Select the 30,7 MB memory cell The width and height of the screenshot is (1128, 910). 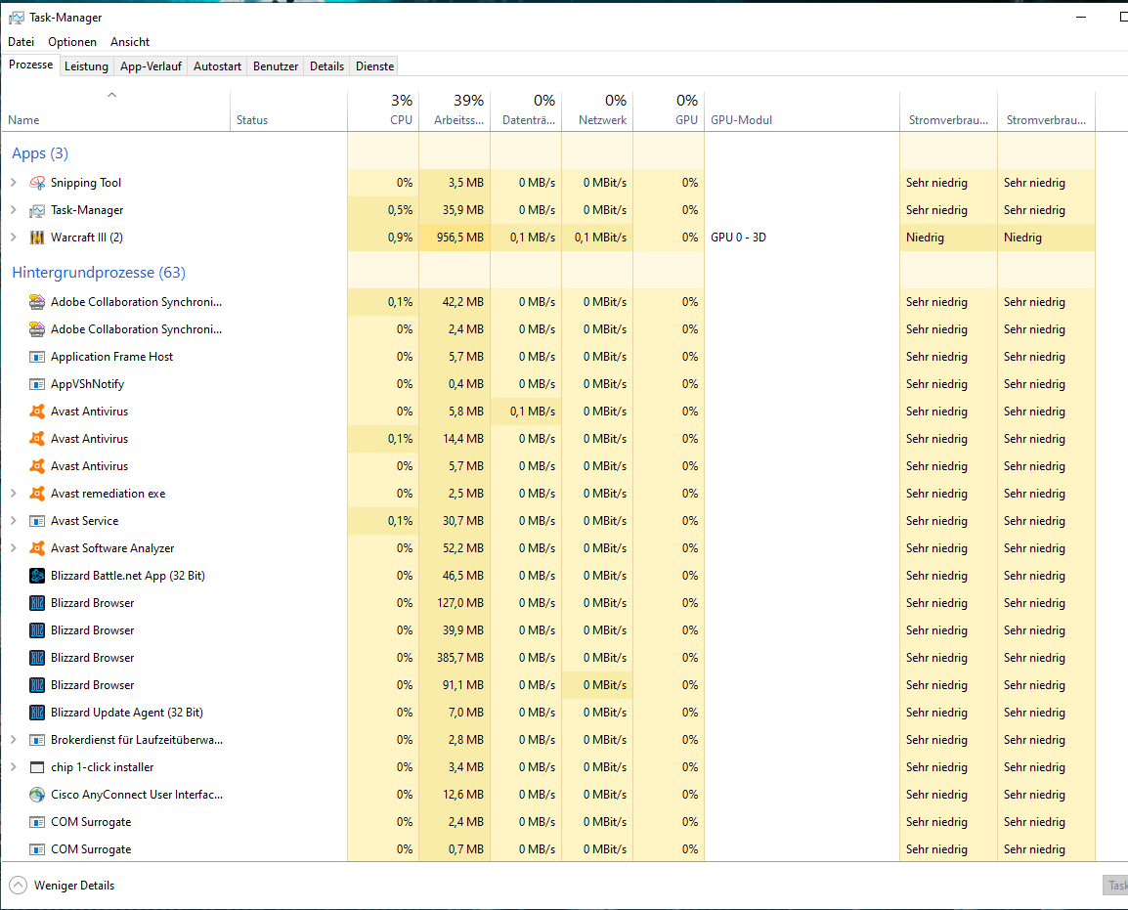[x=455, y=521]
